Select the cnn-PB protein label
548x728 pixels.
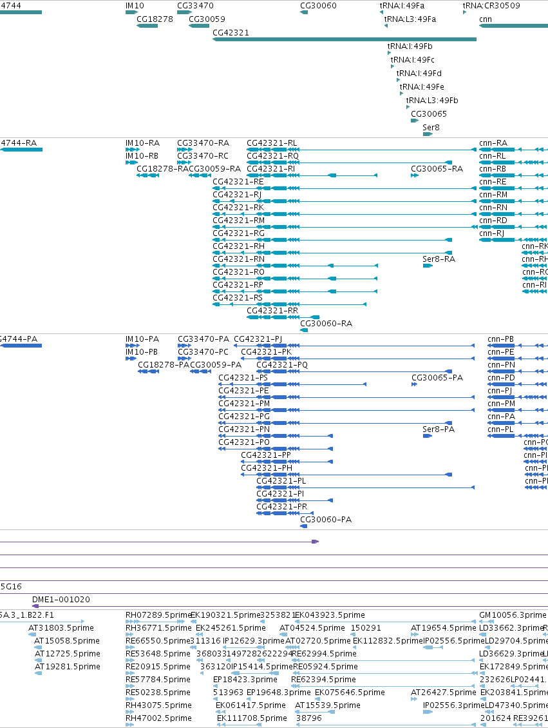(501, 339)
